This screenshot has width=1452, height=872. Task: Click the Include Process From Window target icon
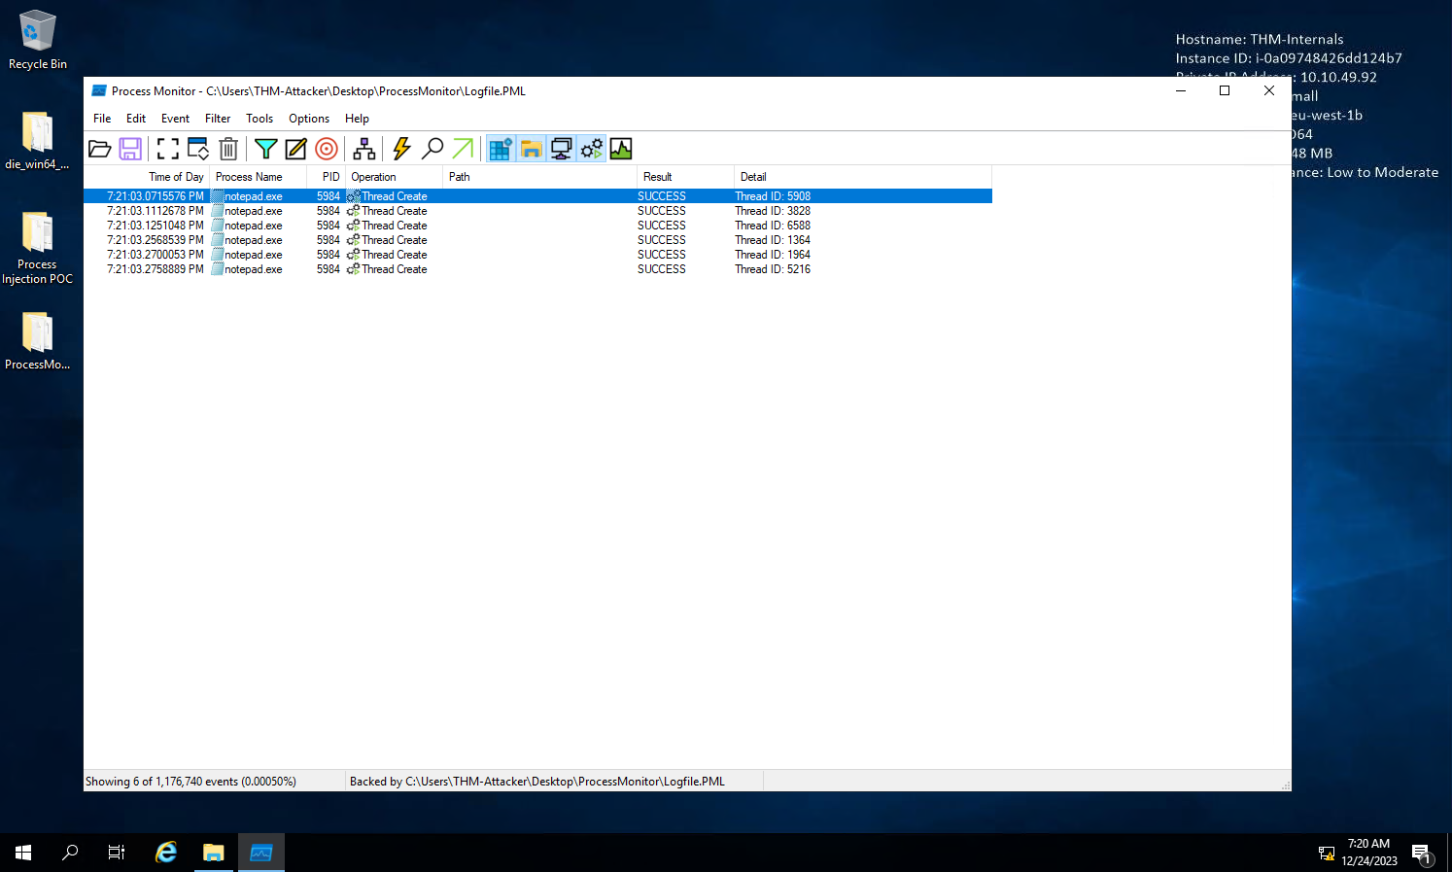pos(327,149)
